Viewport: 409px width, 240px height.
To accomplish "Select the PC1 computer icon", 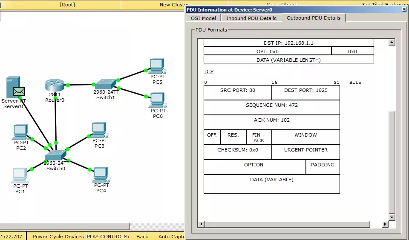I will 20,176.
